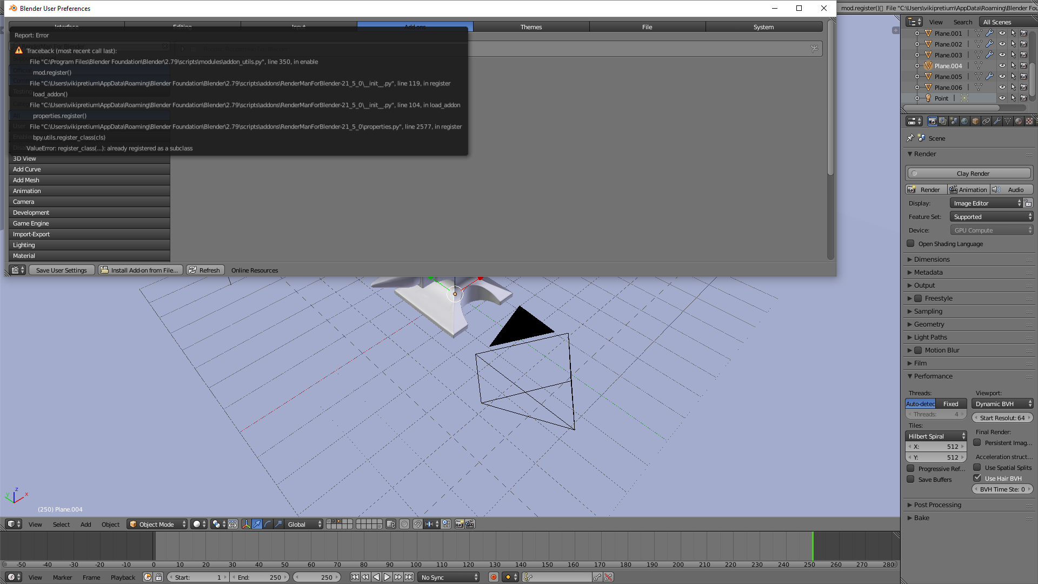Open the Render properties tab (camera icon)
This screenshot has height=584, width=1038.
[x=933, y=121]
